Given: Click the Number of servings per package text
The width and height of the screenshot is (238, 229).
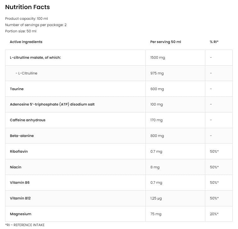Looking at the screenshot, I should click(x=36, y=25).
